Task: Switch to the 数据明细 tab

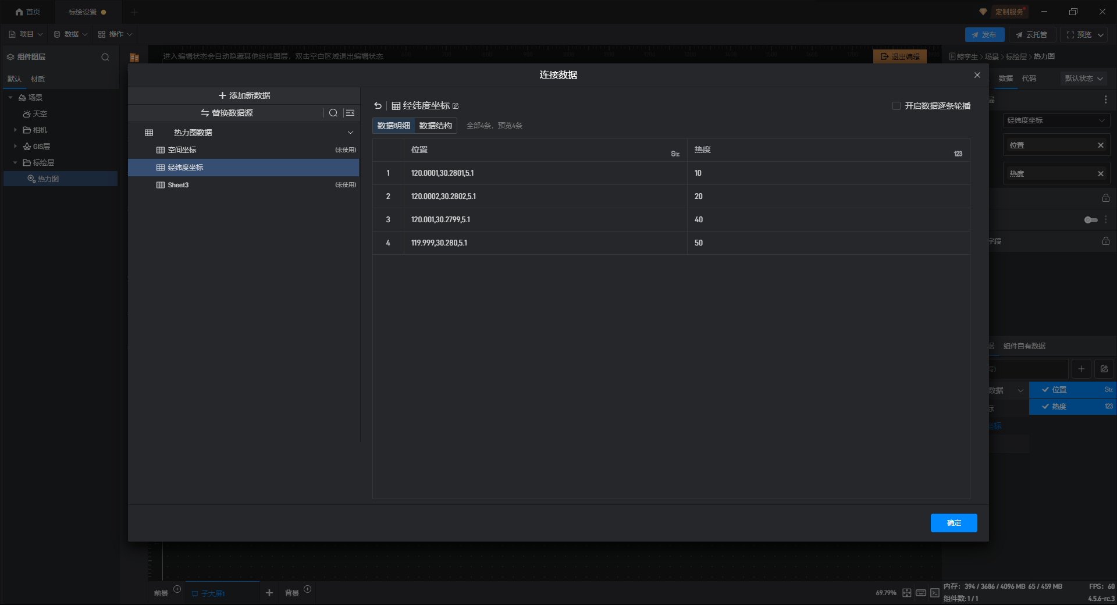Action: [x=394, y=126]
